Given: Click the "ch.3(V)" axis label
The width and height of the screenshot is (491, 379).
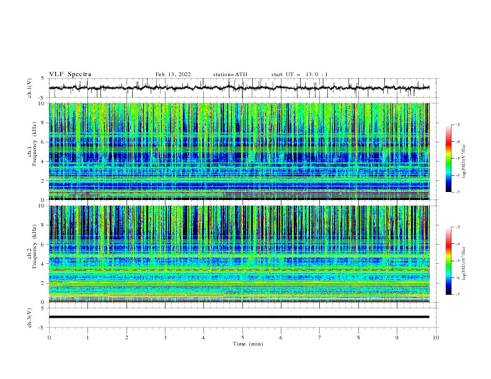Looking at the screenshot, I should 30,318.
